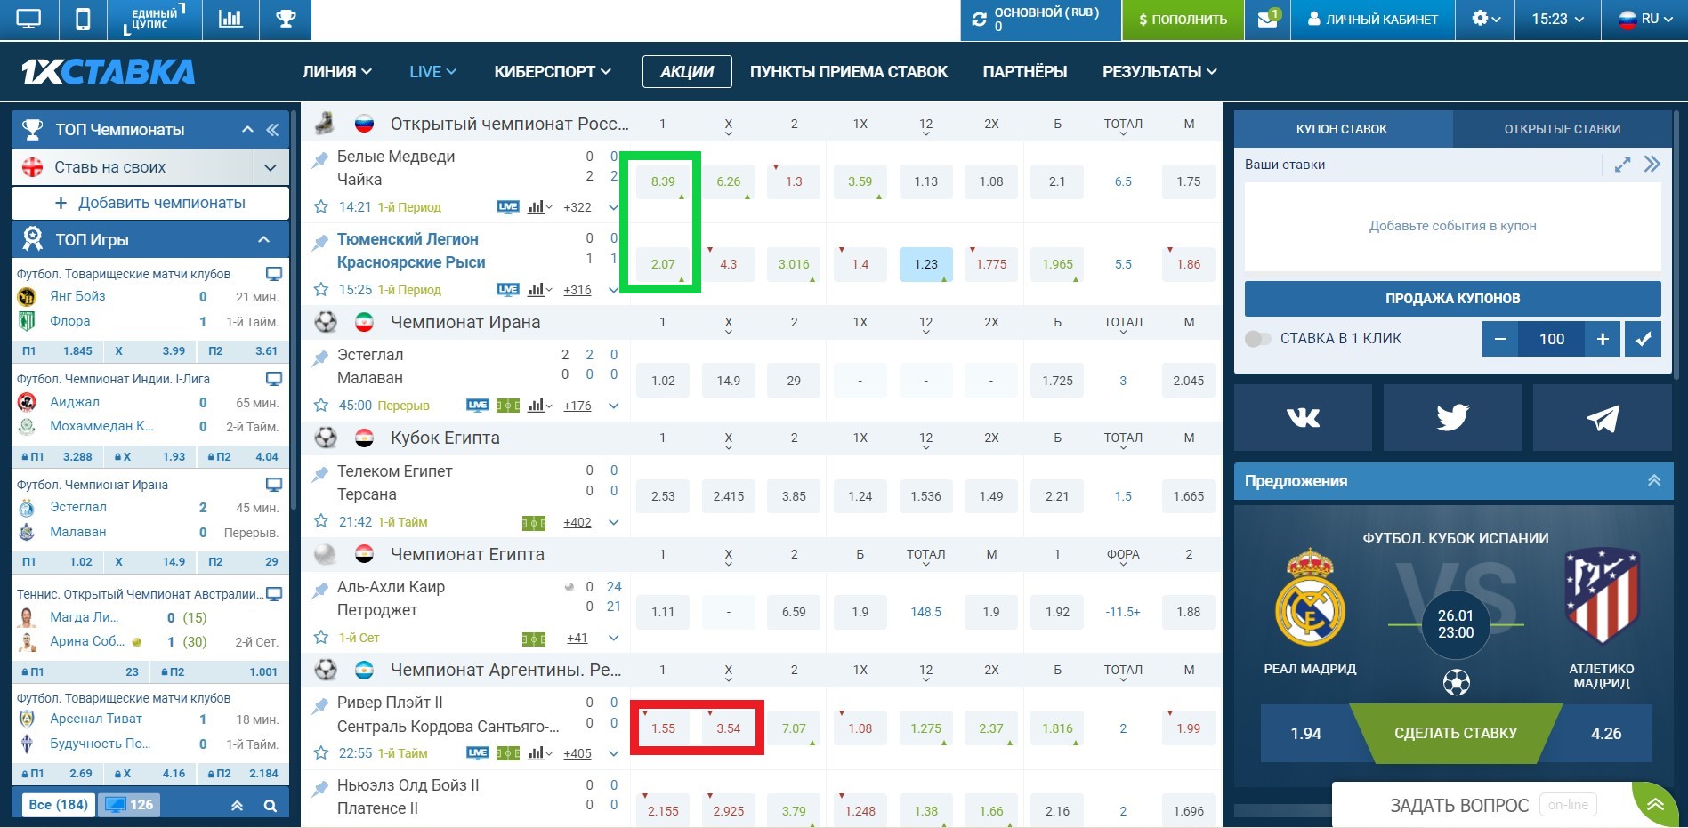Select odds 8.39 for Белые Медведи win

pyautogui.click(x=663, y=181)
